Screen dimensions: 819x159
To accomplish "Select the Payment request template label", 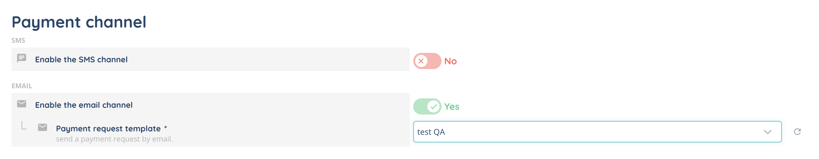I will tap(108, 129).
